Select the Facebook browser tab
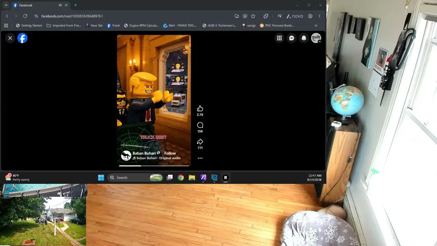437x246 pixels. [40, 5]
